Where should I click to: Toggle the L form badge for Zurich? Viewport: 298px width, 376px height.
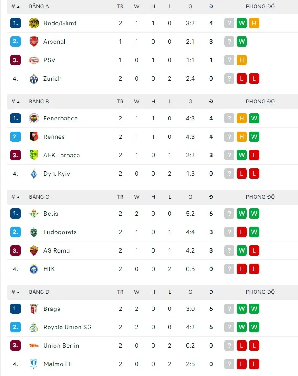coord(241,78)
